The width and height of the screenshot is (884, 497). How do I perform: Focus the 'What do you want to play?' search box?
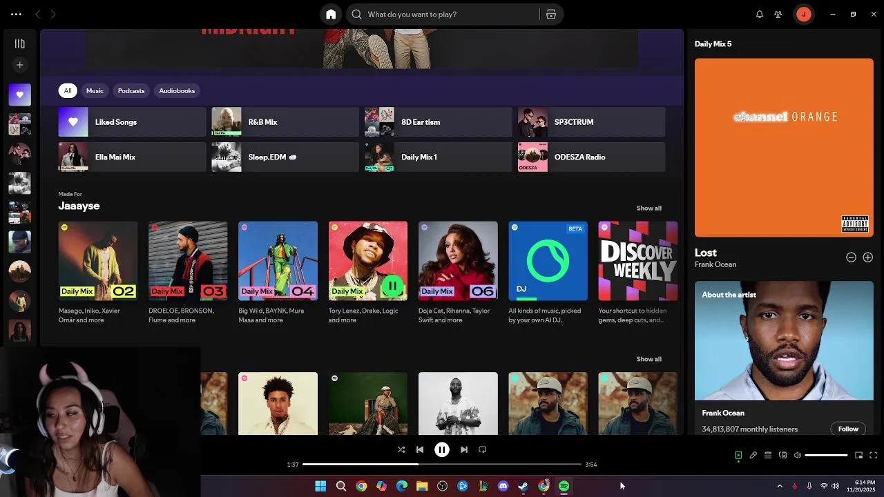[x=442, y=14]
